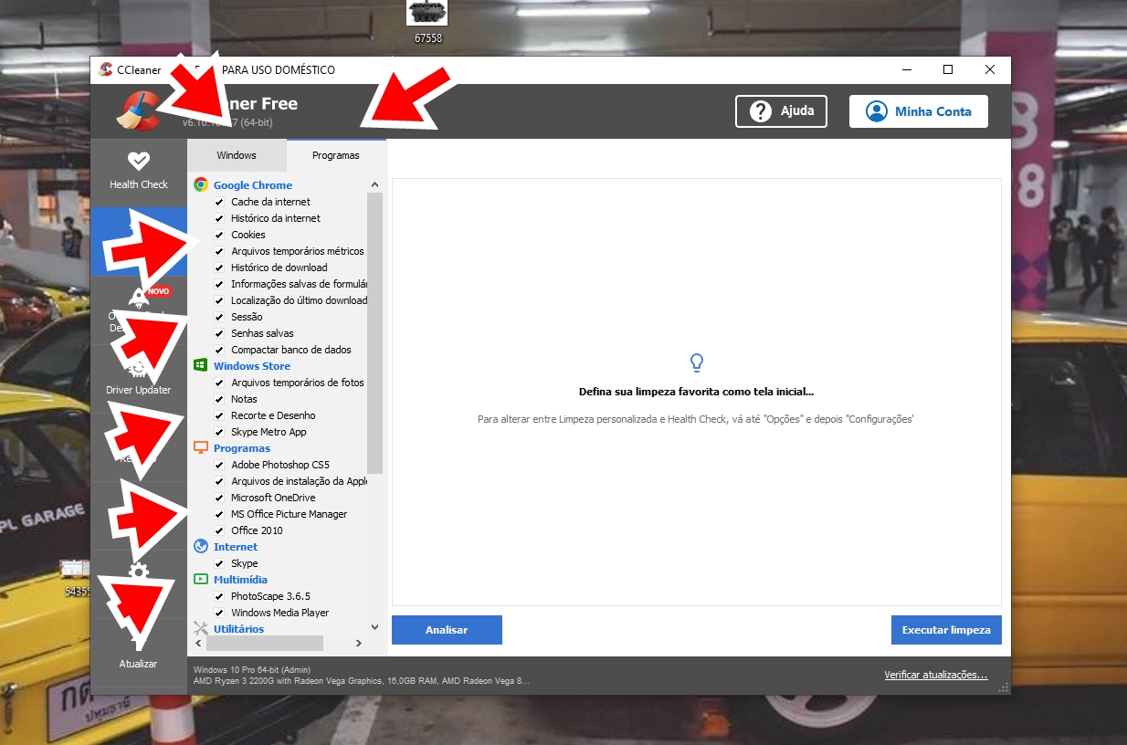
Task: Click 'Arquivos de instalação da Apple' row
Action: [x=300, y=481]
